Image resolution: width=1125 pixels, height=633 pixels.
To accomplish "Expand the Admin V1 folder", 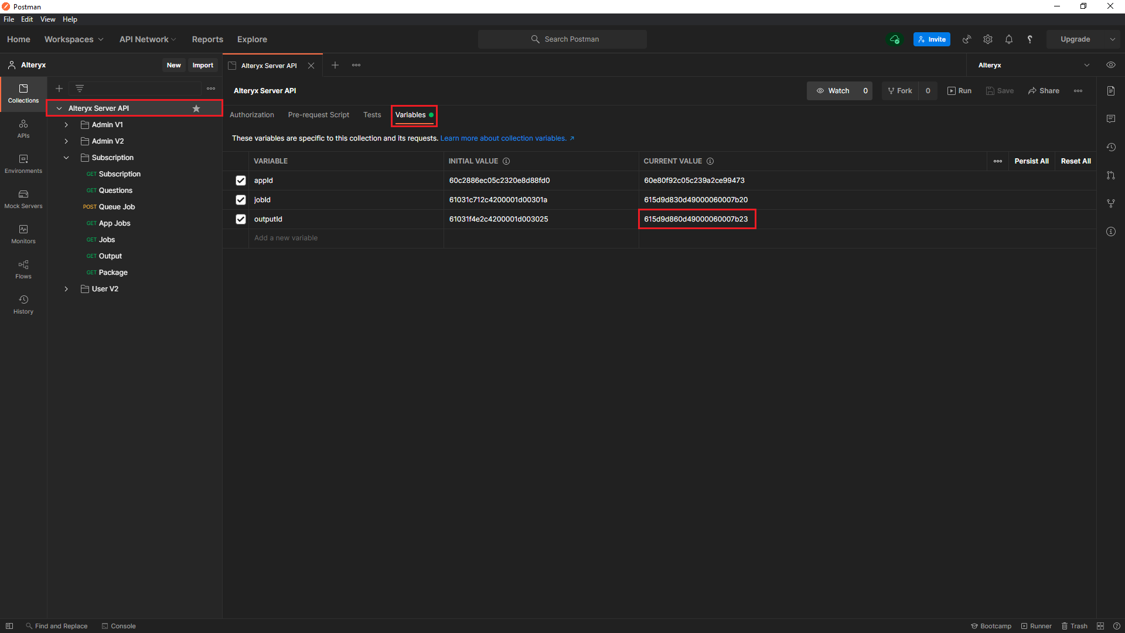I will pyautogui.click(x=66, y=124).
